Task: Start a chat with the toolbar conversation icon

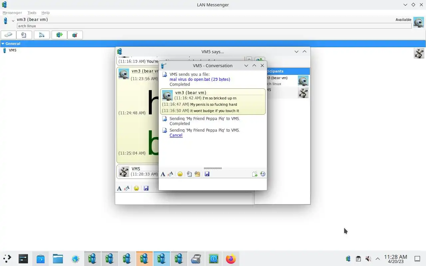Action: pyautogui.click(x=8, y=35)
